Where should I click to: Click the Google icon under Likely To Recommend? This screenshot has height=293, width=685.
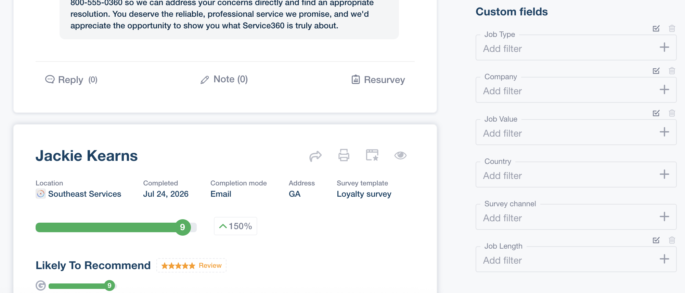tap(41, 285)
